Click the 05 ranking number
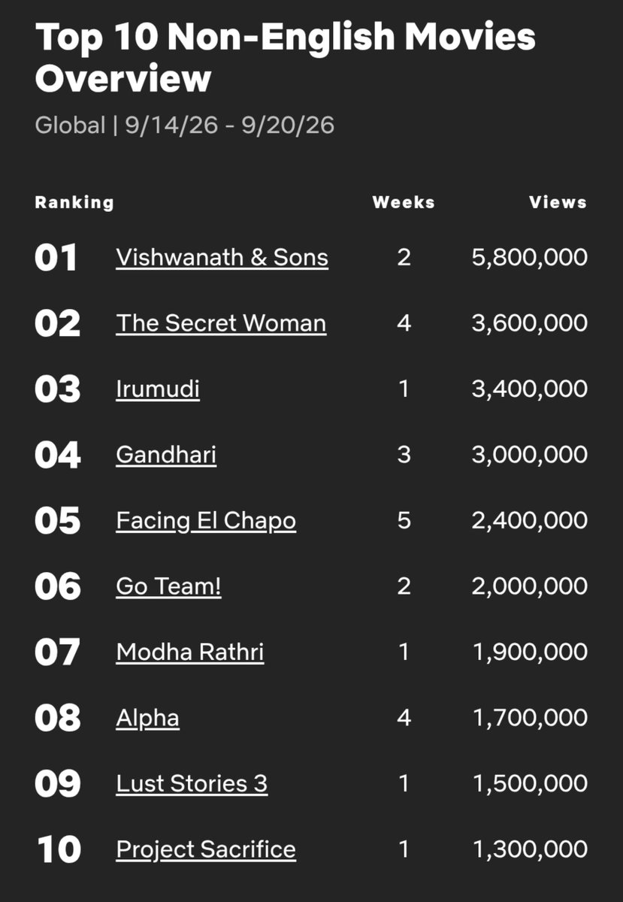Viewport: 623px width, 902px height. click(57, 520)
